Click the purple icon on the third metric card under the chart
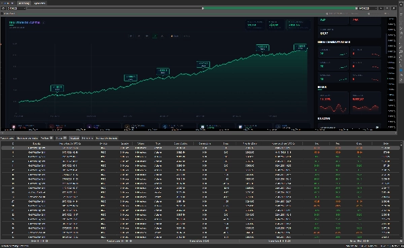This screenshot has width=404, height=248. [x=89, y=126]
